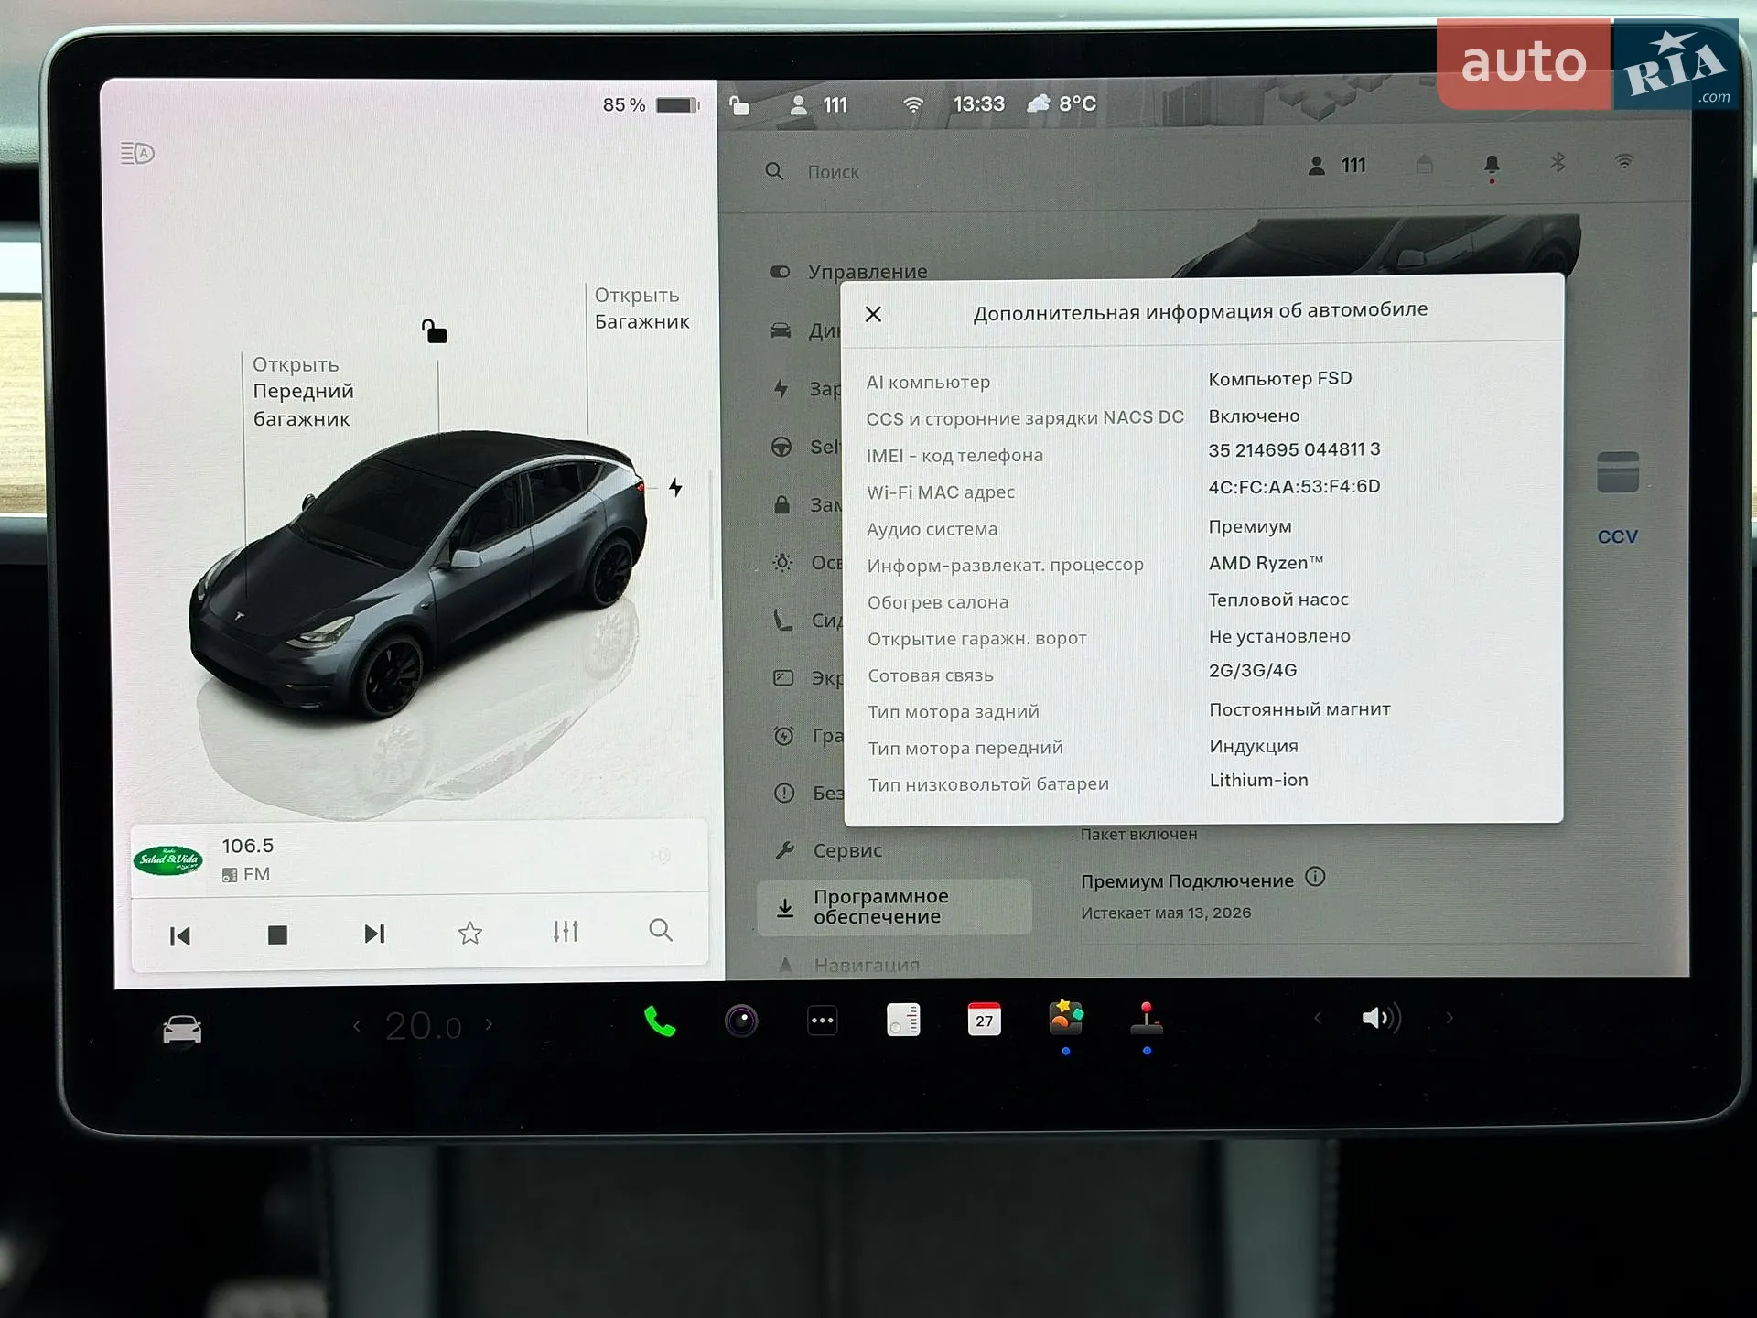Image resolution: width=1757 pixels, height=1318 pixels.
Task: Open audio equalizer settings
Action: (566, 932)
